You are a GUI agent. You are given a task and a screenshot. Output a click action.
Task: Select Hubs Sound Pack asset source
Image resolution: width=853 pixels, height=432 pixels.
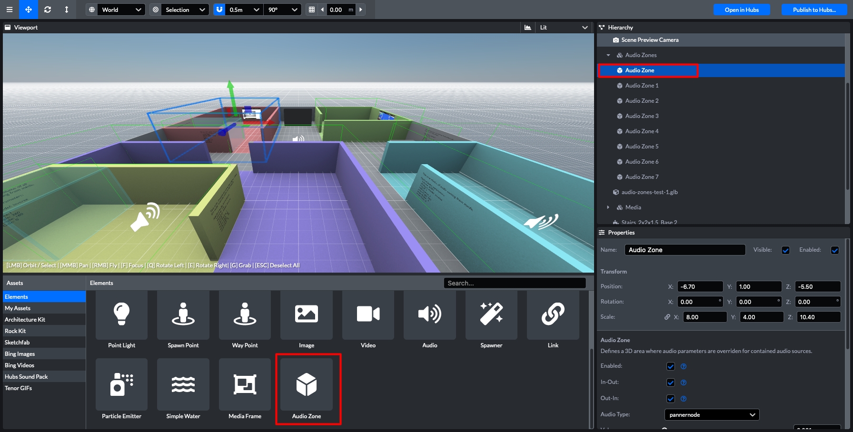coord(26,377)
